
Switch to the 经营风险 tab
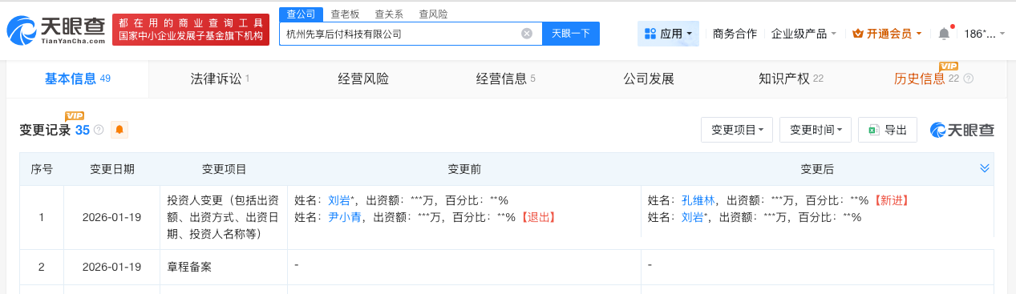363,79
